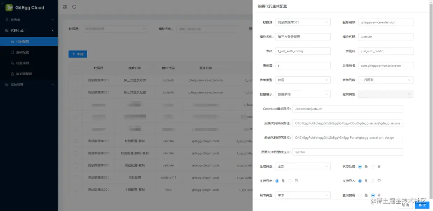Click the 校验配置-复制-复制 cell in the table
Screen dimensions: 433x211
click(x=135, y=153)
